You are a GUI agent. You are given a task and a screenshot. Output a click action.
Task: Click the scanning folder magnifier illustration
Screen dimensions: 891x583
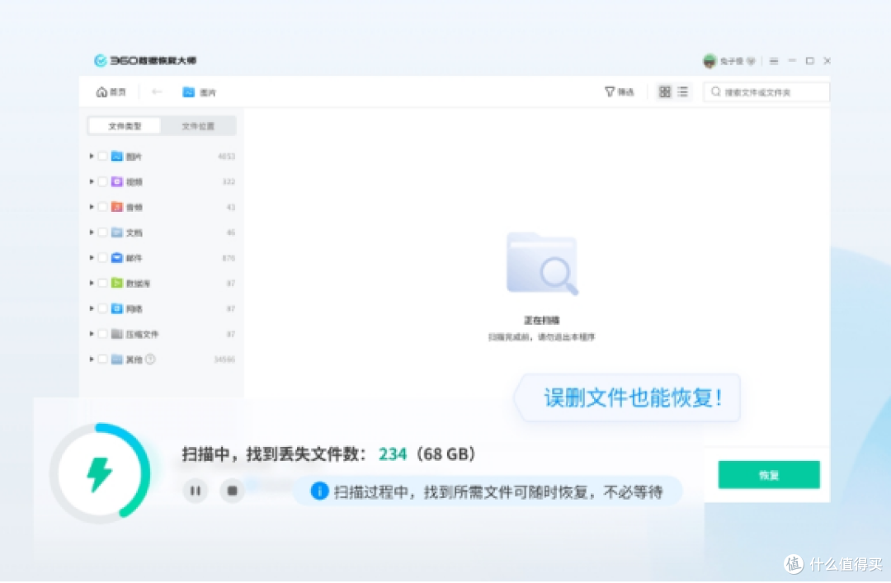(x=542, y=264)
